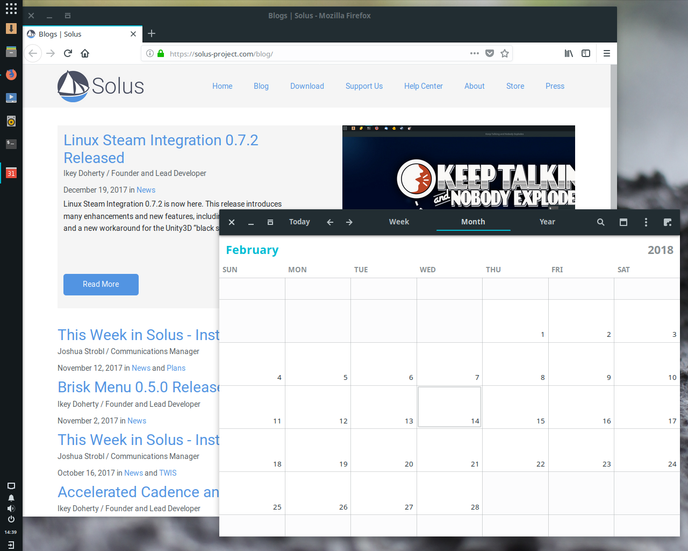The width and height of the screenshot is (688, 551).
Task: Click the Calendar icon in the dock
Action: point(11,173)
